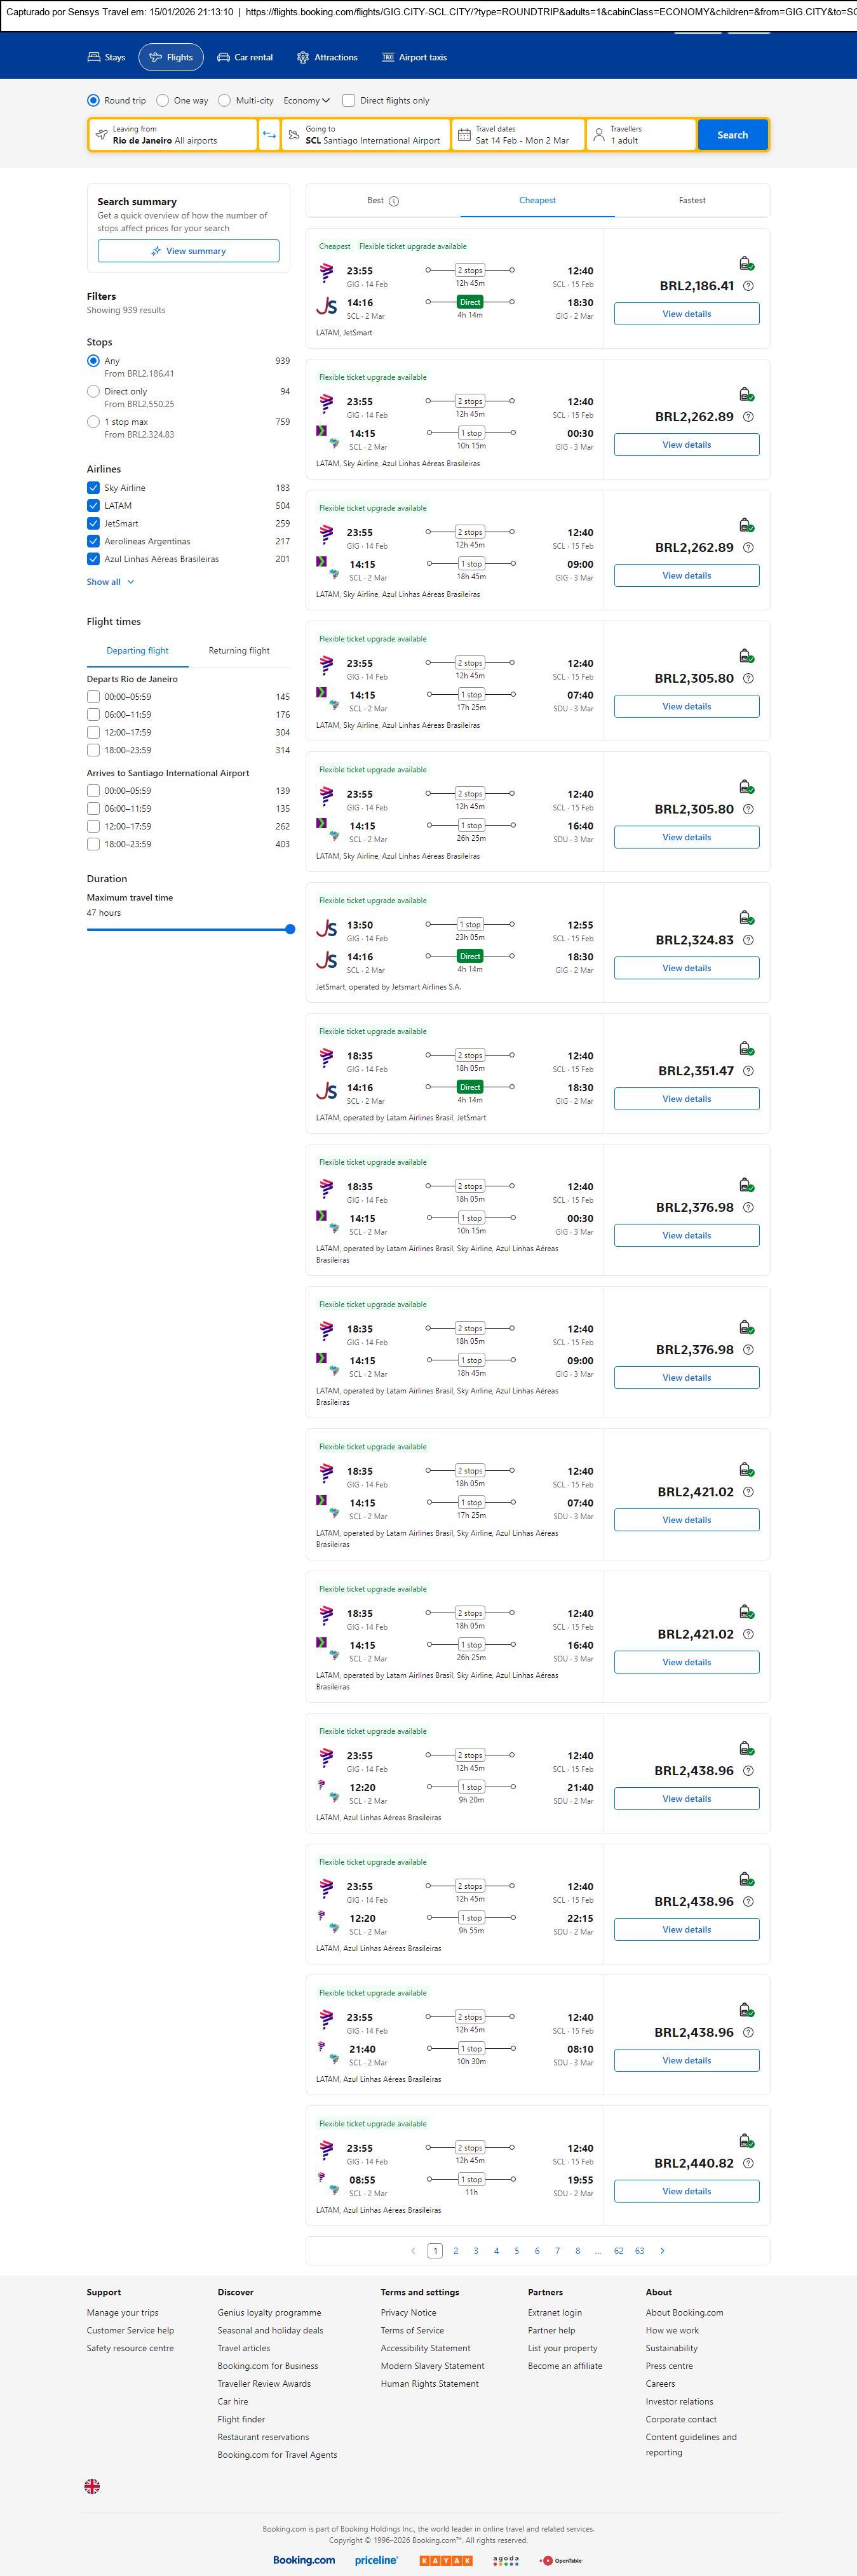The width and height of the screenshot is (857, 2576).
Task: Adjust the Maximum travel time slider handle
Action: tap(290, 930)
